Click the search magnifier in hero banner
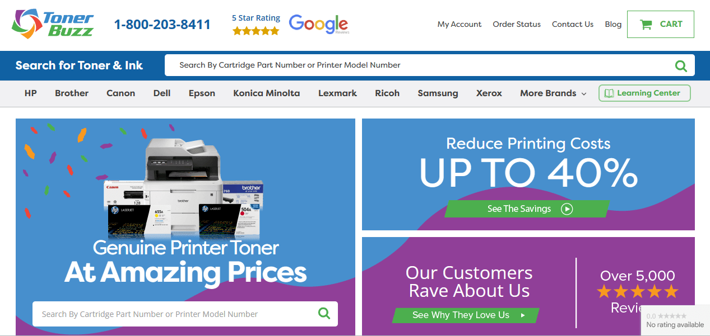This screenshot has width=710, height=336. tap(324, 313)
